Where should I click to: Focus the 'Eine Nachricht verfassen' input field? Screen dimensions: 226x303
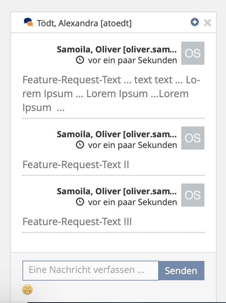[x=91, y=271]
